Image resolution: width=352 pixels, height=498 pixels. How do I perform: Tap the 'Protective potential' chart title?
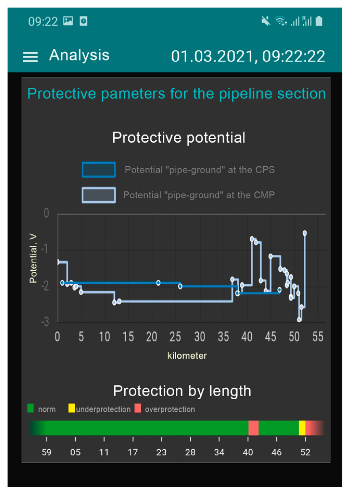[179, 137]
